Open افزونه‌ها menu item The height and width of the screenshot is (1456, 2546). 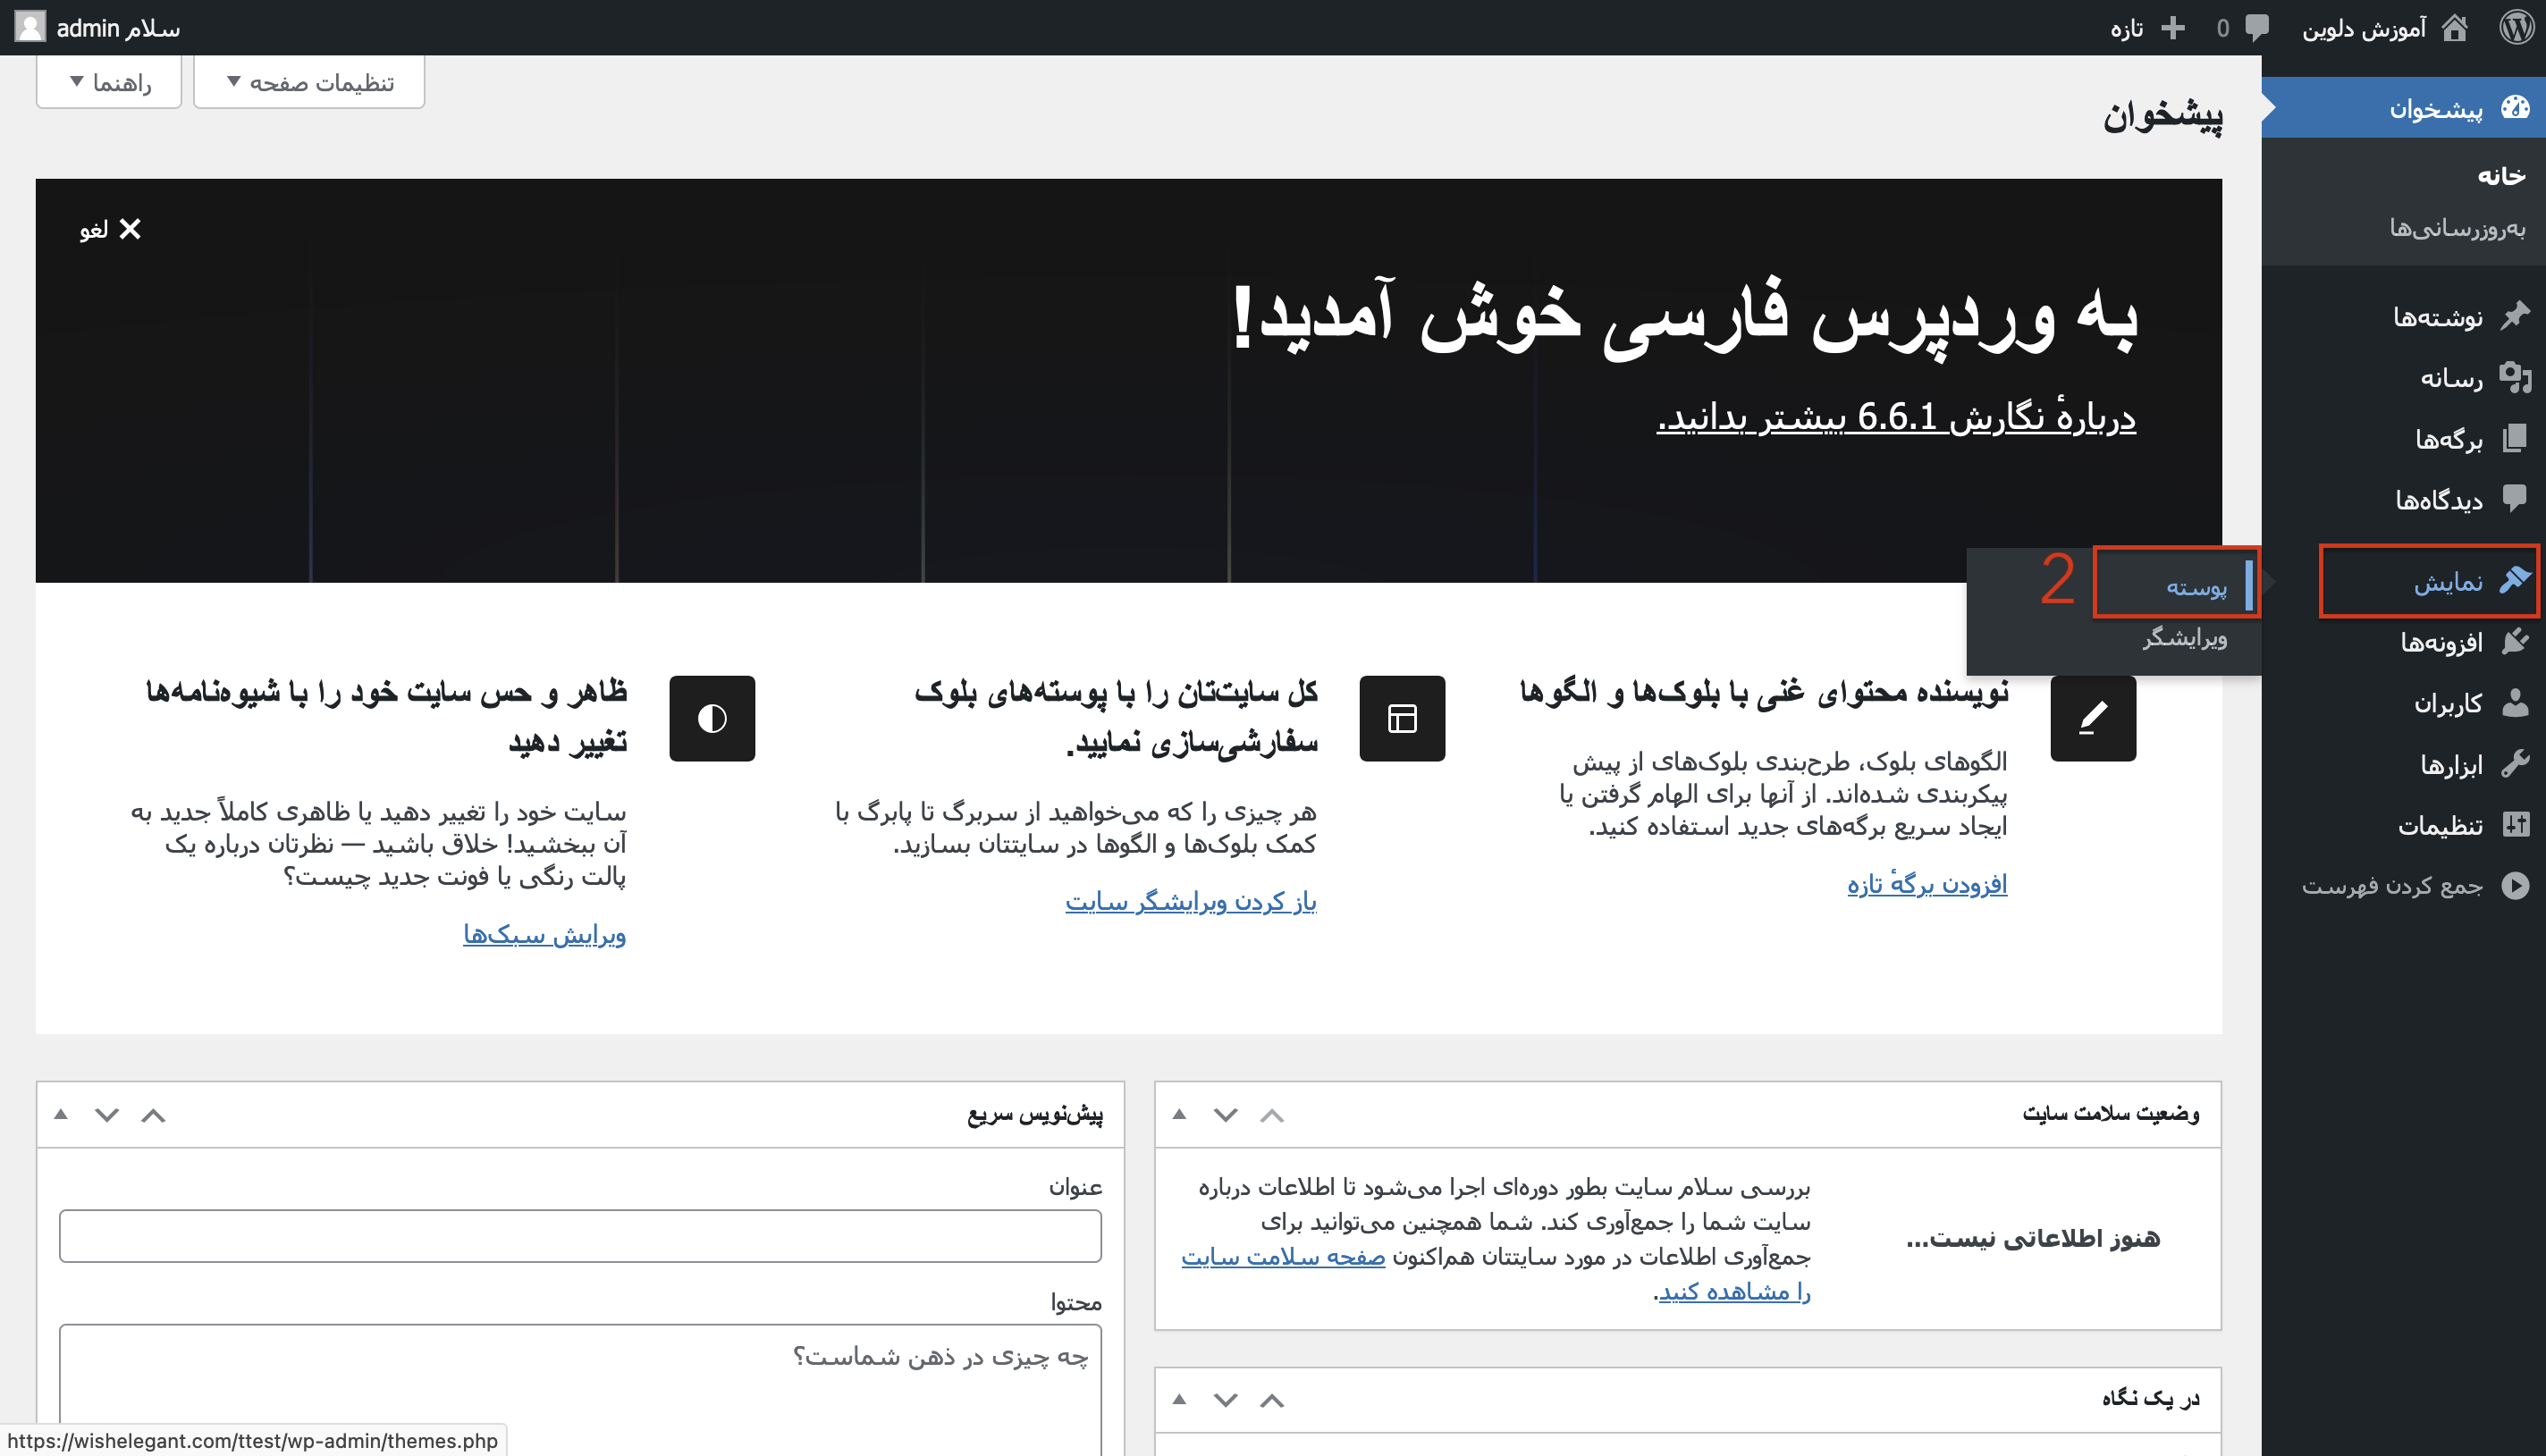2404,641
